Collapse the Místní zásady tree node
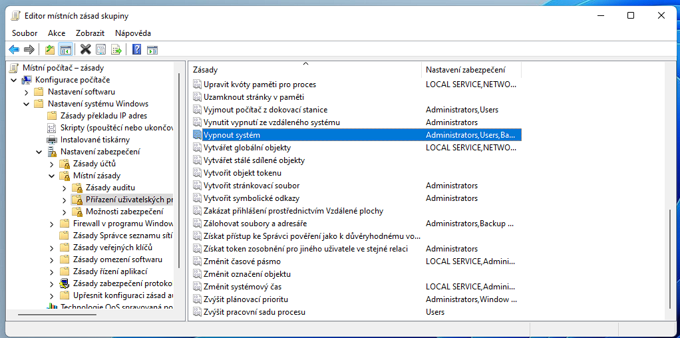This screenshot has width=680, height=338. (52, 176)
